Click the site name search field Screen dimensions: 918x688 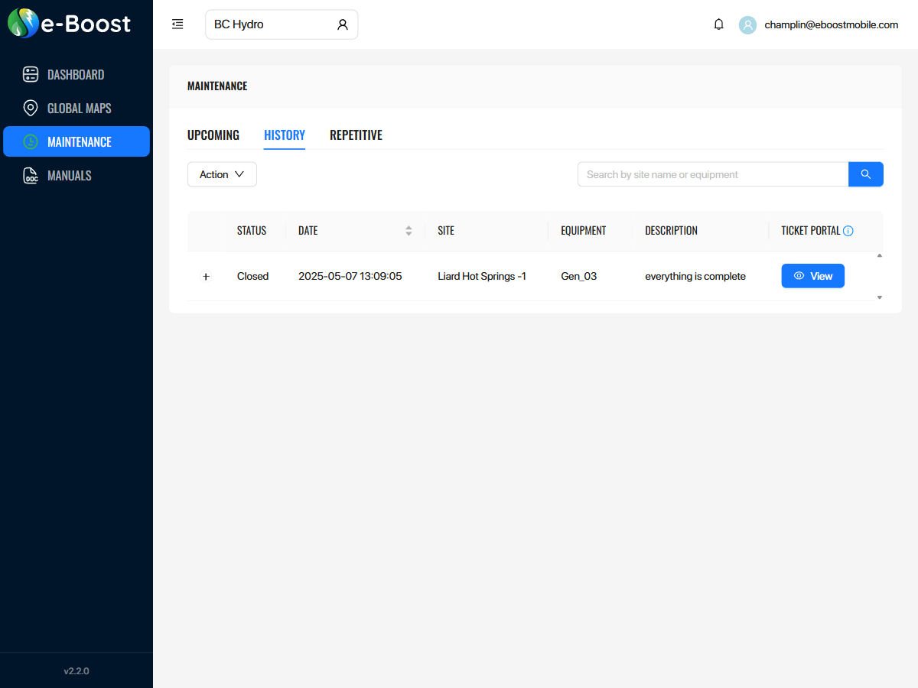712,174
